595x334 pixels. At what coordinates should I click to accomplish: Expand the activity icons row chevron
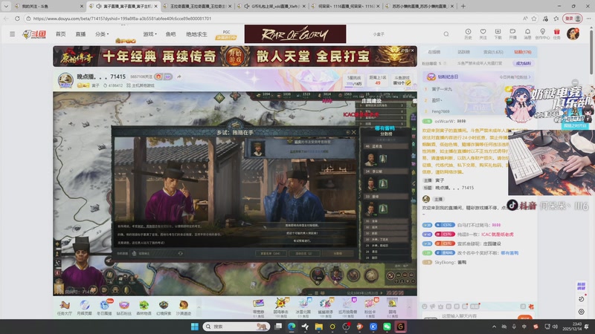coord(199,307)
